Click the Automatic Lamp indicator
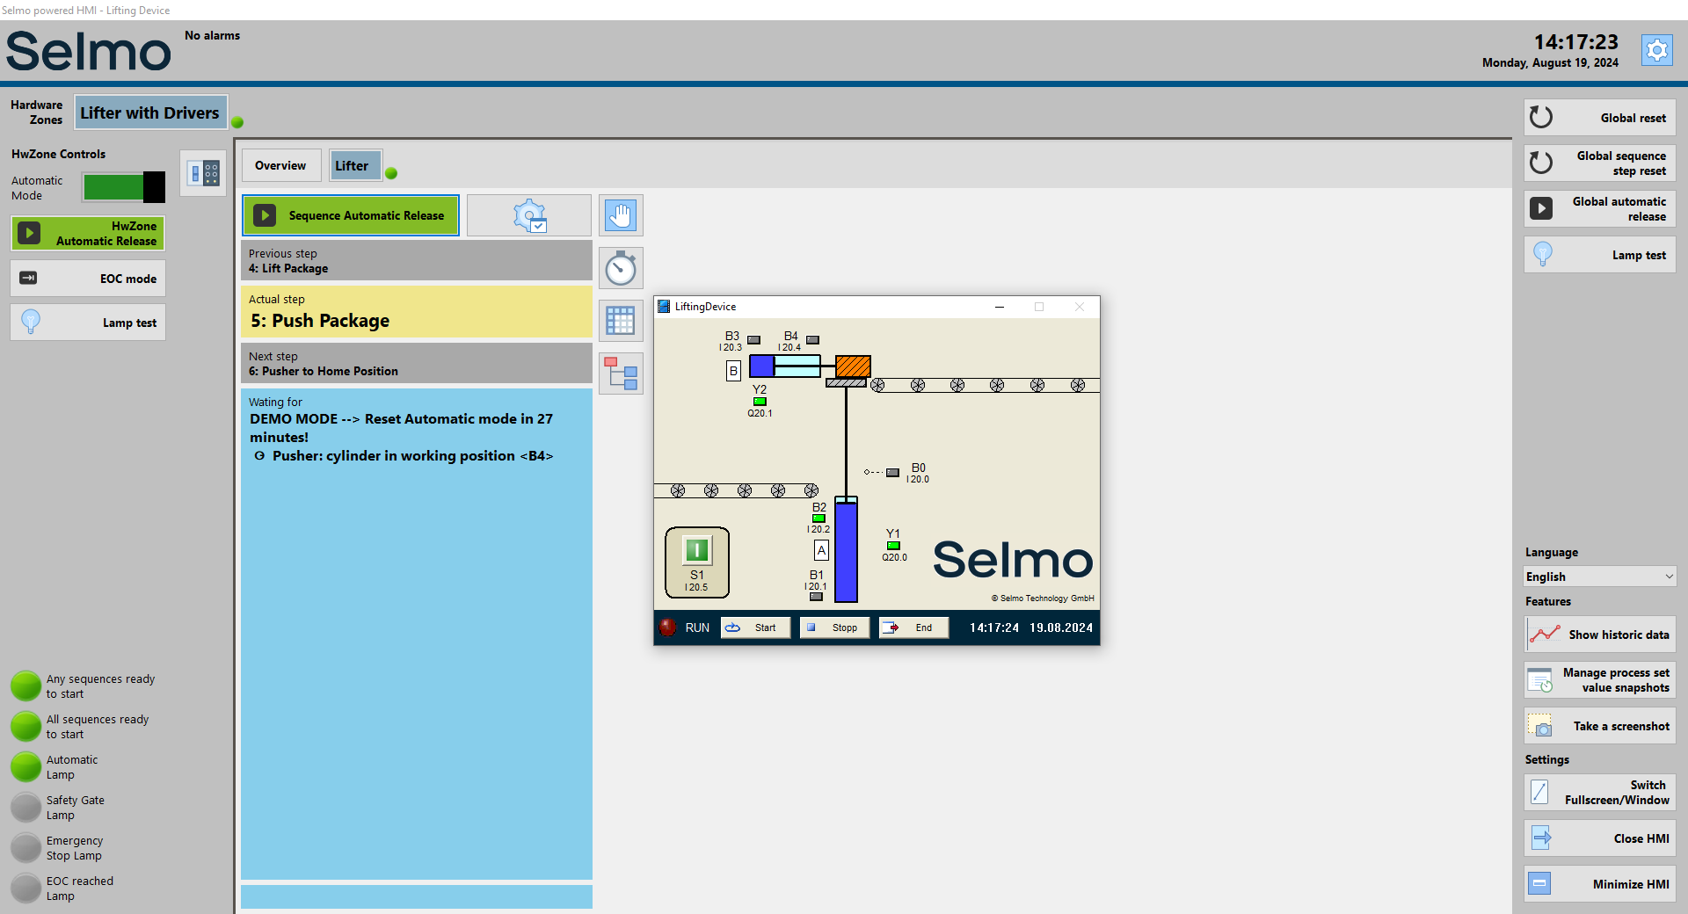Image resolution: width=1688 pixels, height=914 pixels. [x=26, y=767]
